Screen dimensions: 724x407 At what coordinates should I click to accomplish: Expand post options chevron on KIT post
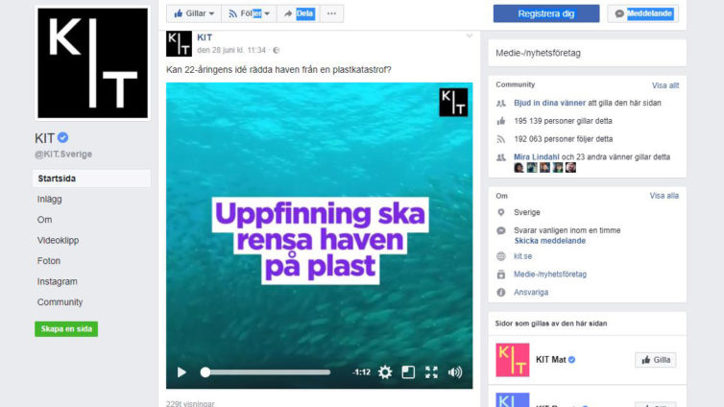pos(470,36)
